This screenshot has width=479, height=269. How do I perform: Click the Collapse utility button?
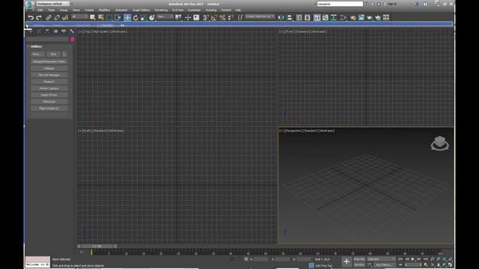[49, 68]
